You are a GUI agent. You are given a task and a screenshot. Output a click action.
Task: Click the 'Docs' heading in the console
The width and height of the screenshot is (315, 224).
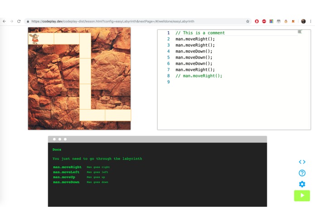(57, 150)
